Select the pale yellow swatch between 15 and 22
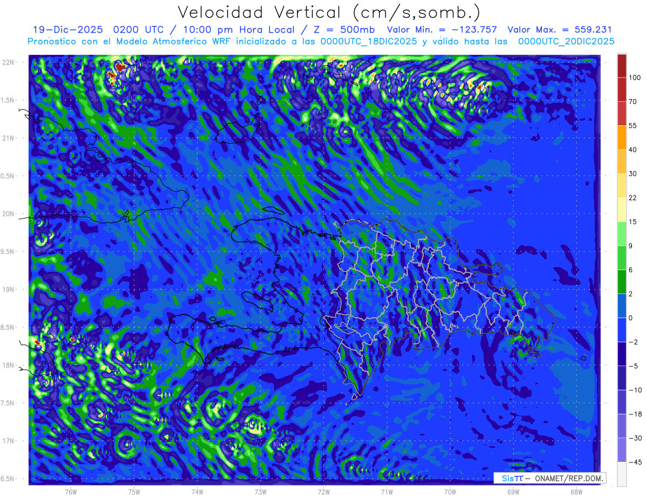Viewport: 647px width, 499px height. 622,209
